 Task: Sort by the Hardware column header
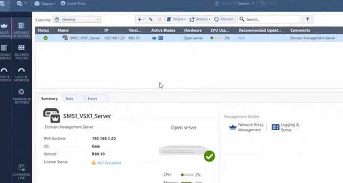click(x=193, y=30)
